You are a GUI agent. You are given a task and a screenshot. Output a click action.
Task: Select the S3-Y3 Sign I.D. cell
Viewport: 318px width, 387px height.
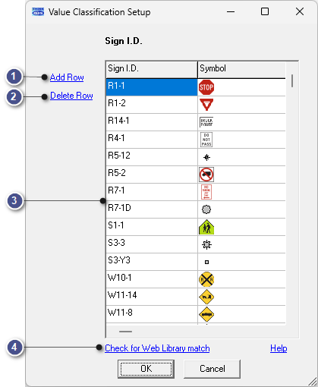click(x=152, y=262)
